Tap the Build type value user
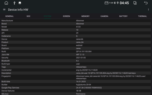152x95 pixels. (x=78, y=64)
